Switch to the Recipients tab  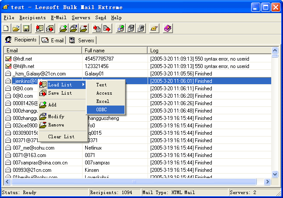click(x=21, y=40)
